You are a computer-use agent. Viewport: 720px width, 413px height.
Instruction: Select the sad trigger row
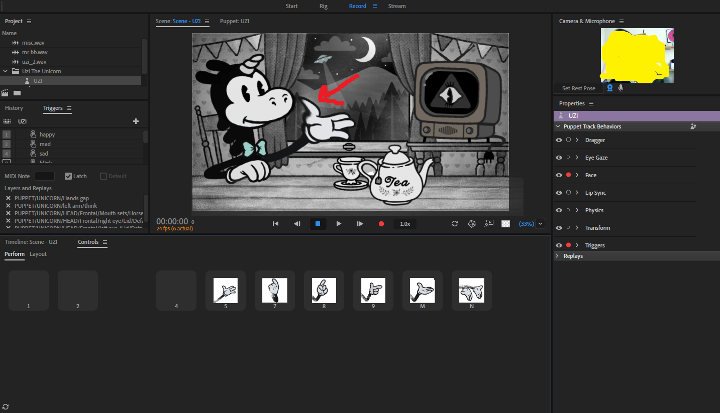[71, 154]
